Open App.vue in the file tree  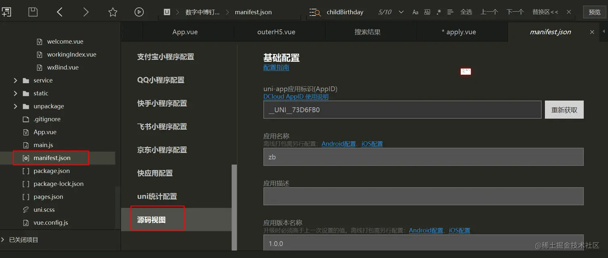point(45,132)
